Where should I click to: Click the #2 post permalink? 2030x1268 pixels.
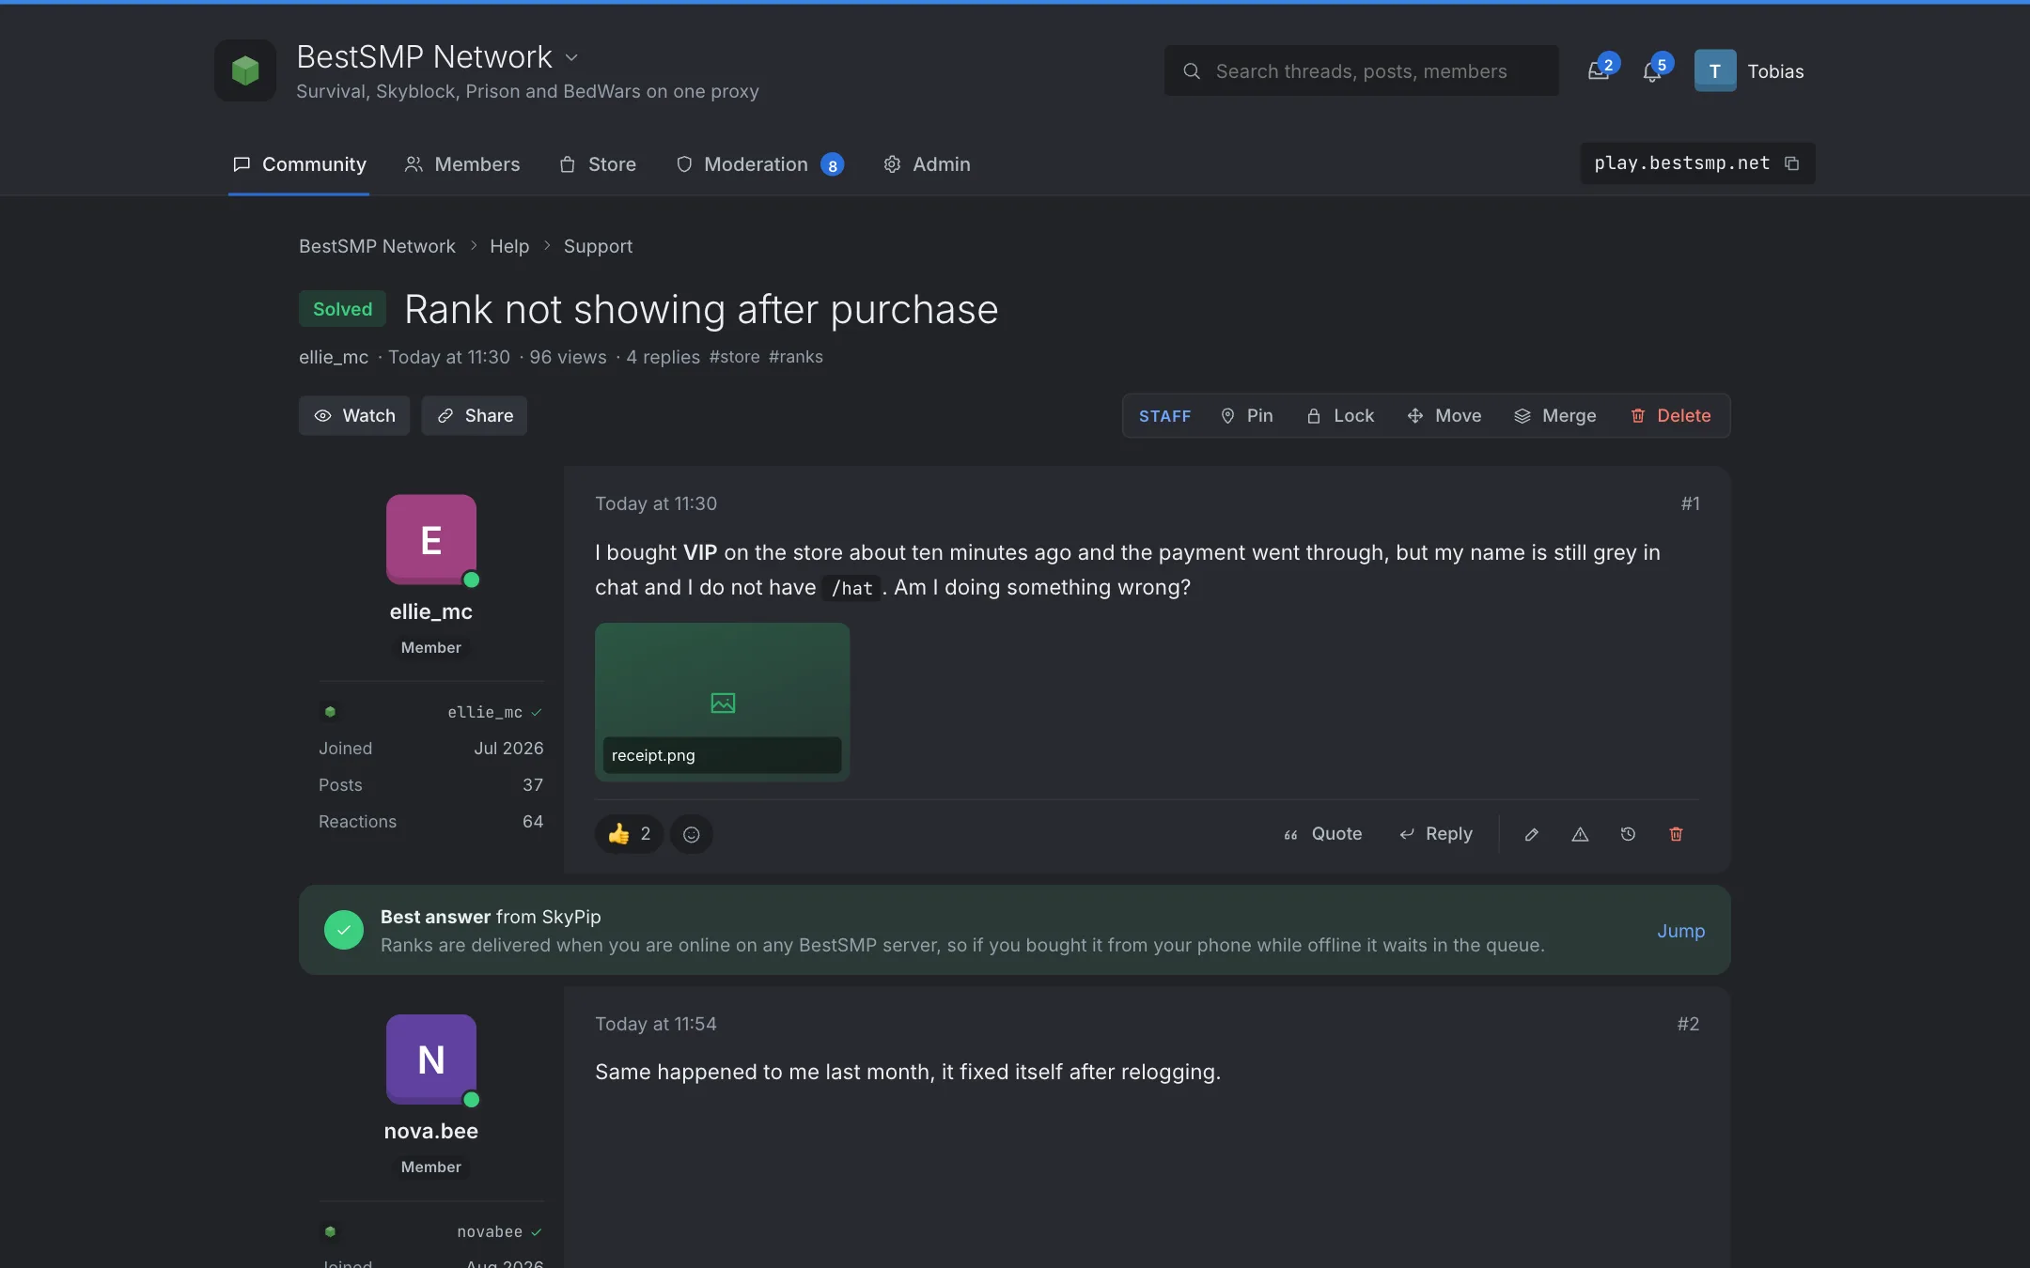(1688, 1024)
